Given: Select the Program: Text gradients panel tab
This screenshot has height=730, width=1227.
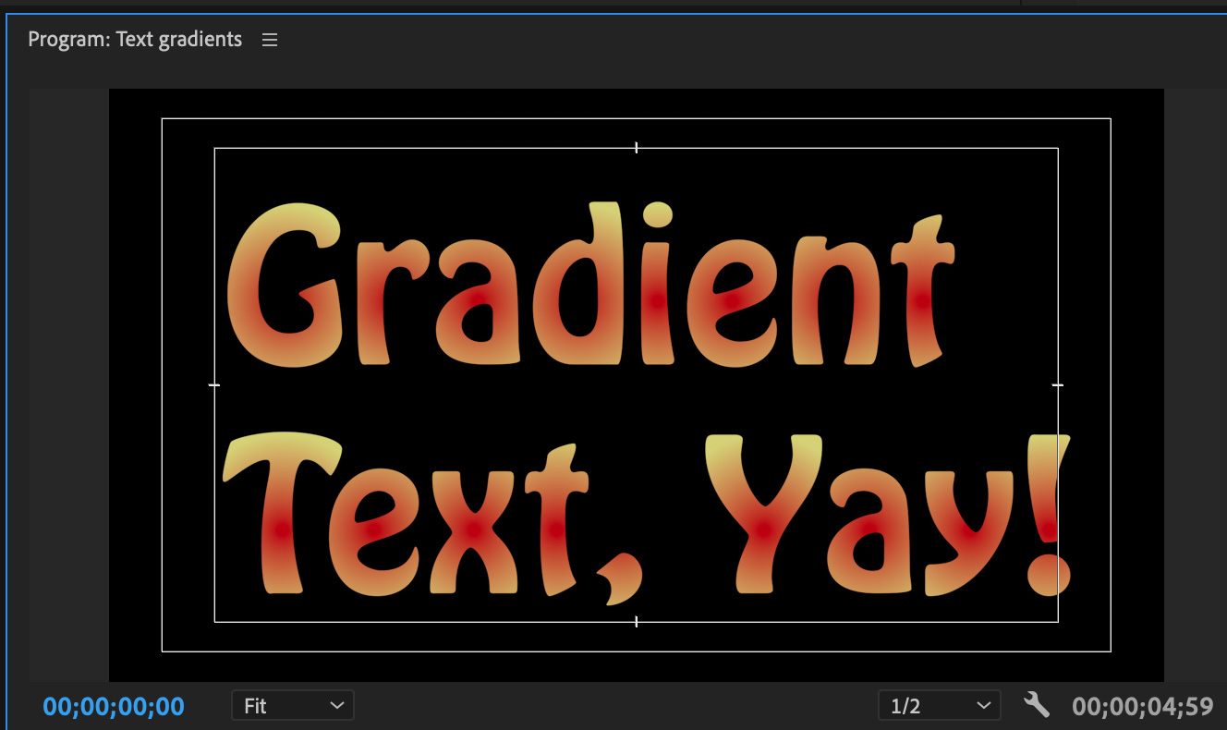Looking at the screenshot, I should pyautogui.click(x=135, y=40).
